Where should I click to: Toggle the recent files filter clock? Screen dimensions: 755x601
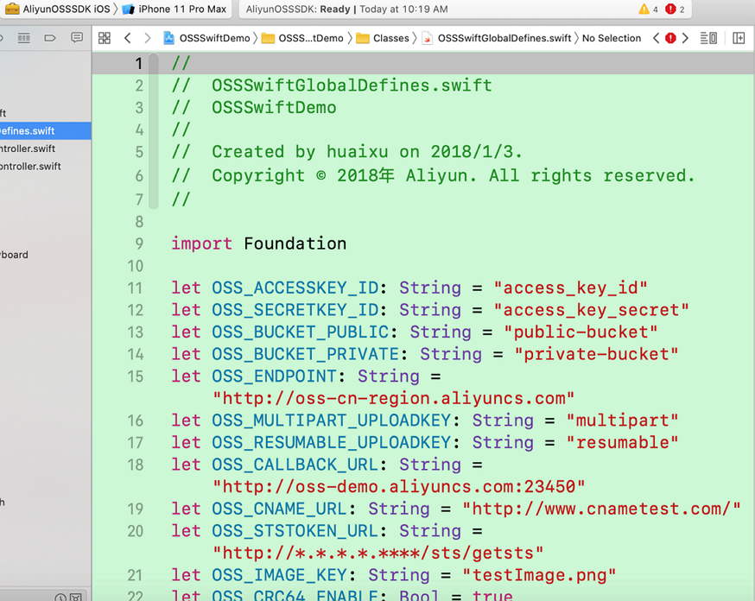point(60,597)
